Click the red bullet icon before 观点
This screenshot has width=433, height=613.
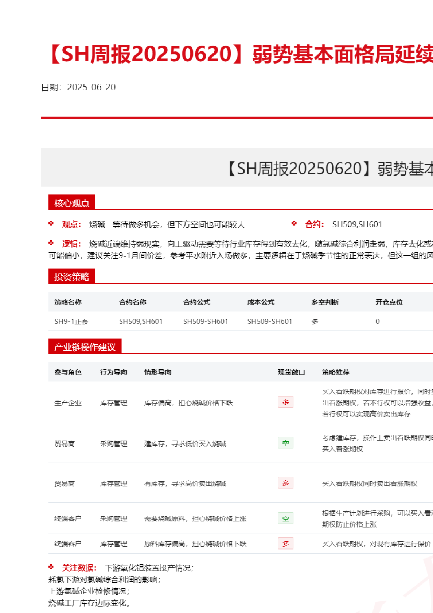tap(51, 224)
